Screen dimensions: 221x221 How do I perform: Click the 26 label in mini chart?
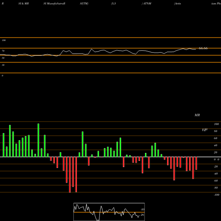142,215
